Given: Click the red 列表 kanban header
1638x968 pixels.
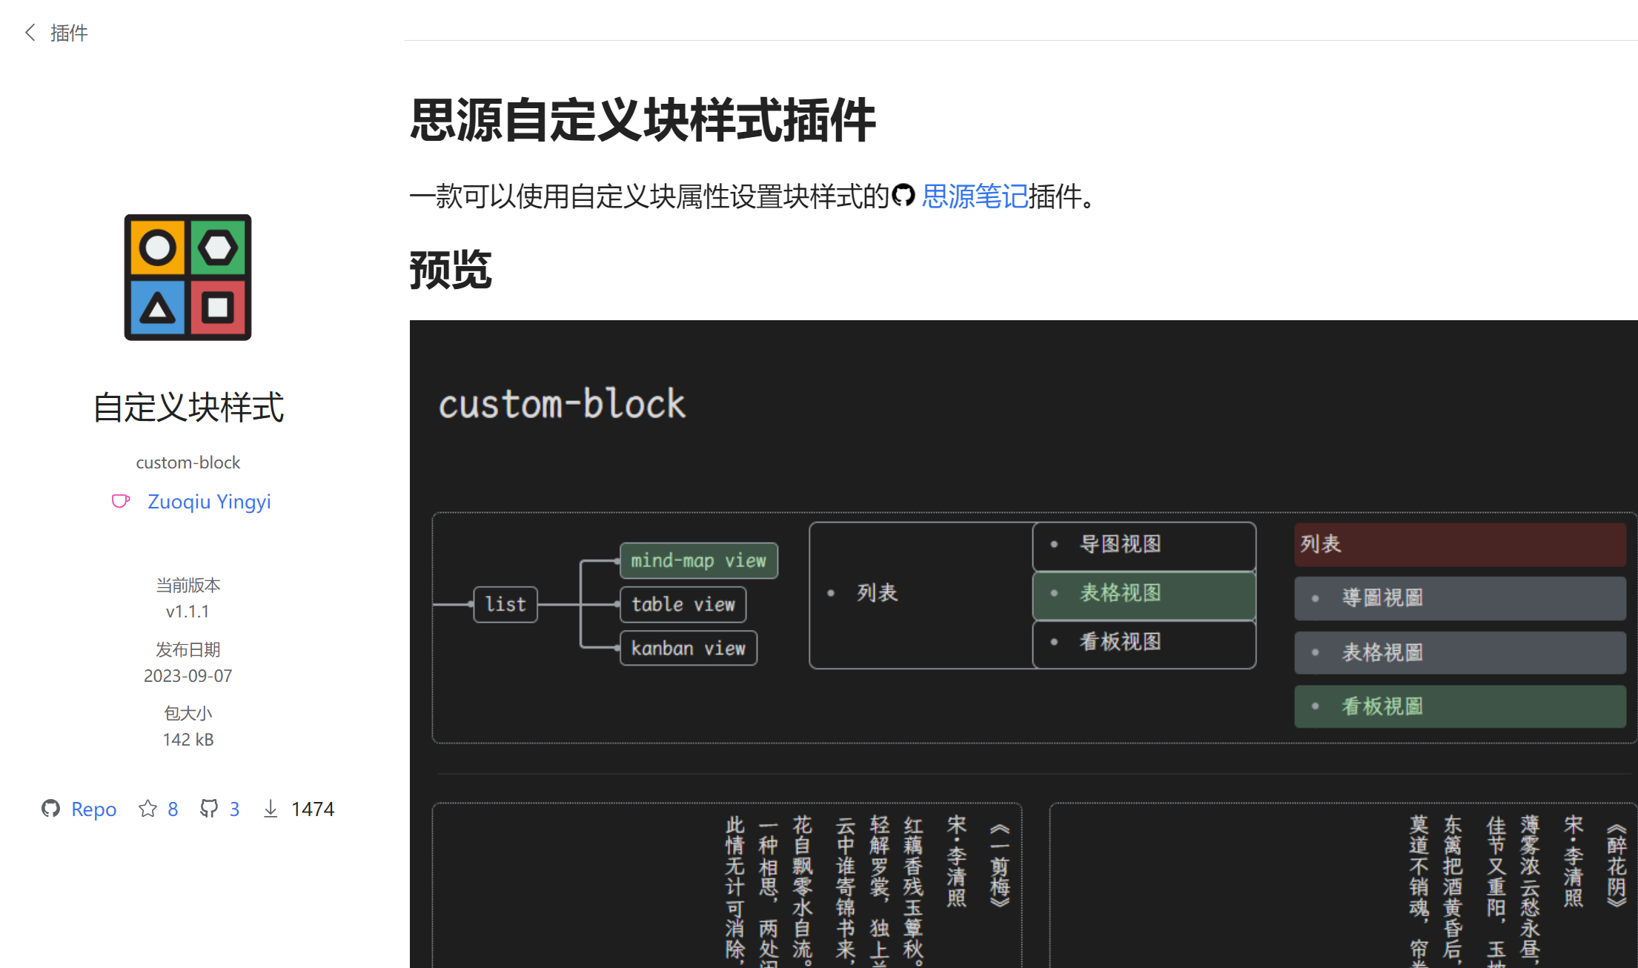Looking at the screenshot, I should click(x=1459, y=544).
